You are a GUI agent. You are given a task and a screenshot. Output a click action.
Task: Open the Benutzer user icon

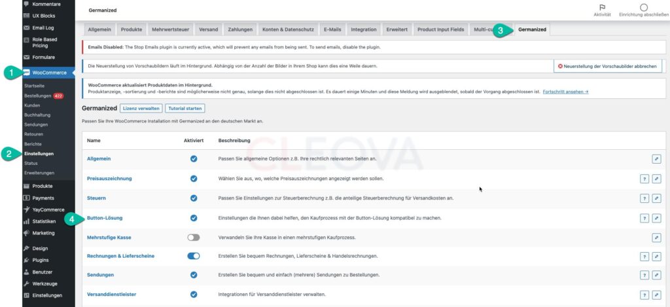26,272
